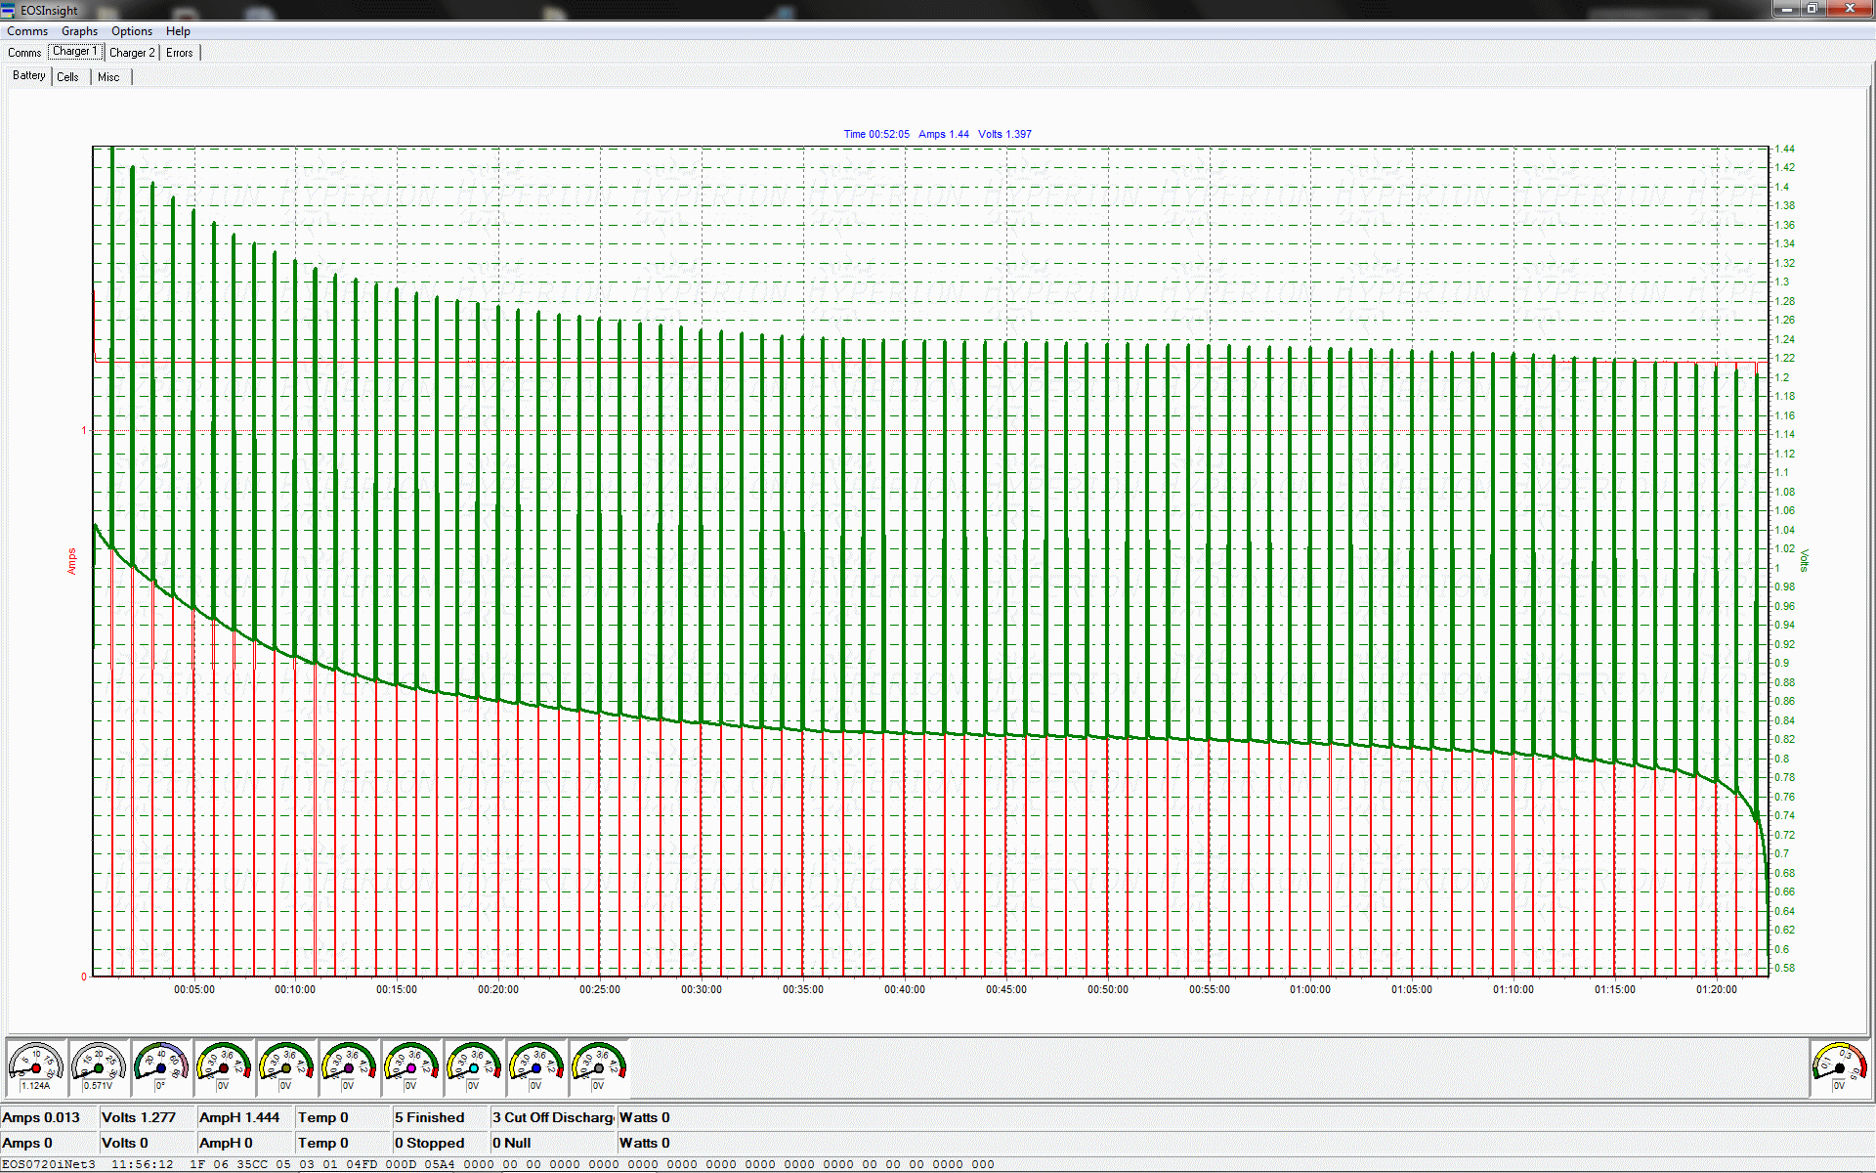Image resolution: width=1876 pixels, height=1173 pixels.
Task: Open the Help menu
Action: click(178, 31)
